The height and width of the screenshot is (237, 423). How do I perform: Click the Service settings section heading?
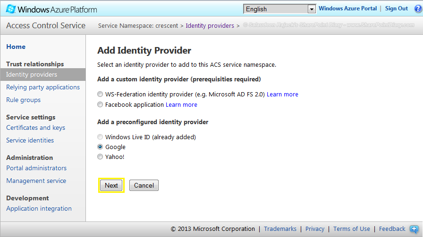click(31, 117)
